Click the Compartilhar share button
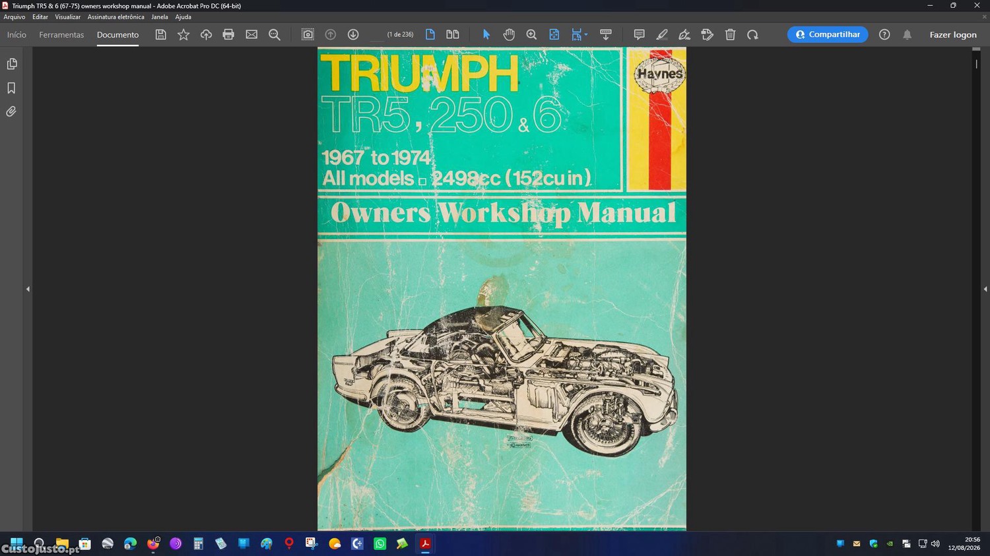Viewport: 990px width, 556px height. tap(828, 34)
